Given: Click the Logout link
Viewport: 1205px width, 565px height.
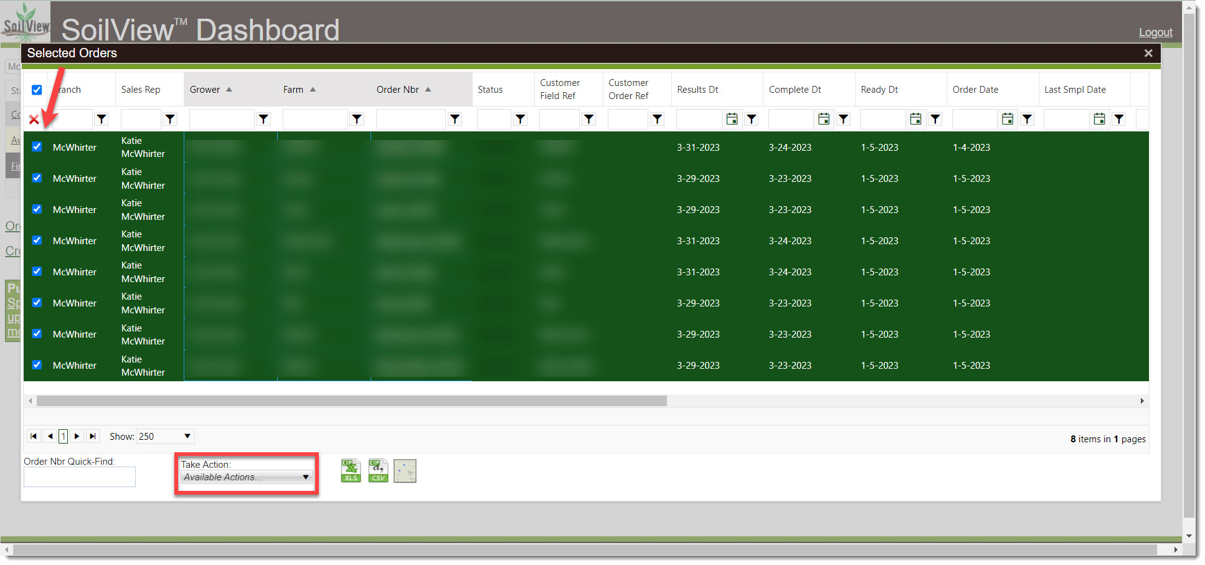Looking at the screenshot, I should pos(1155,32).
